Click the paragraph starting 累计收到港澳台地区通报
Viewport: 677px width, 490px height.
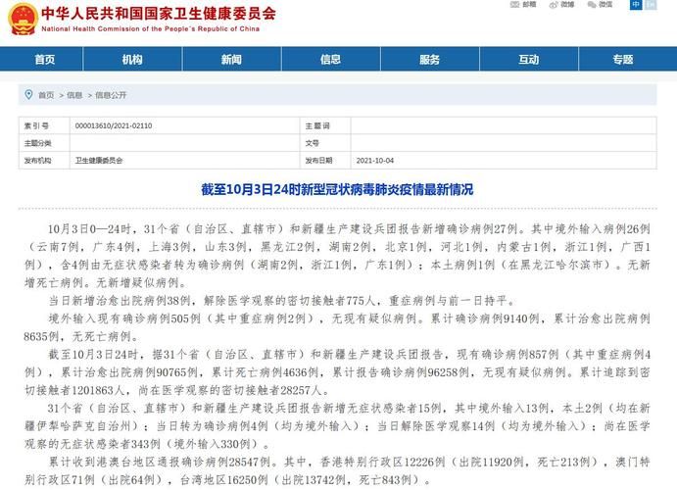coord(337,470)
